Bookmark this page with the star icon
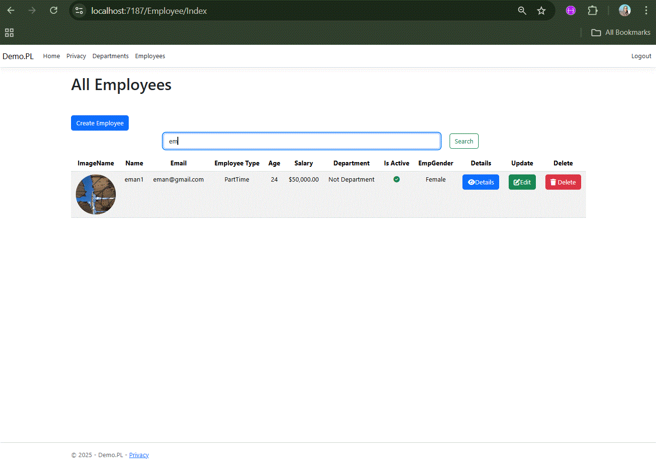656x459 pixels. click(541, 10)
